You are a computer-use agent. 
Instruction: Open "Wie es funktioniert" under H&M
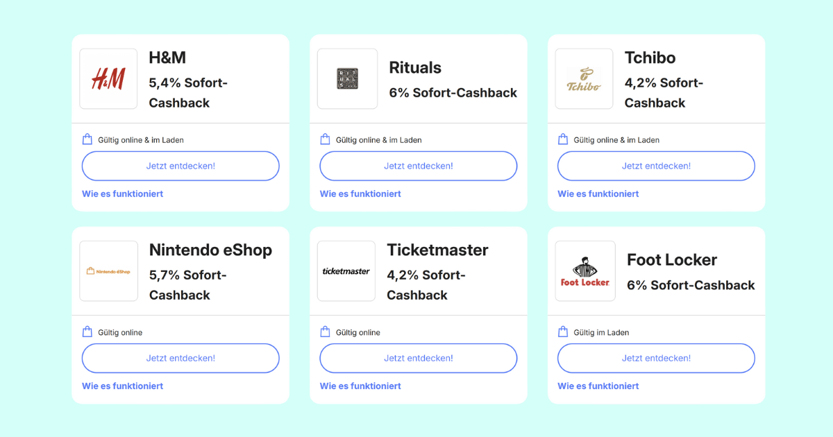(123, 194)
